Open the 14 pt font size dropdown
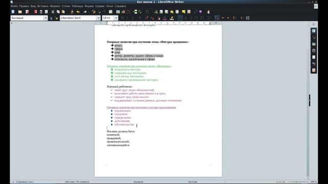 point(116,18)
